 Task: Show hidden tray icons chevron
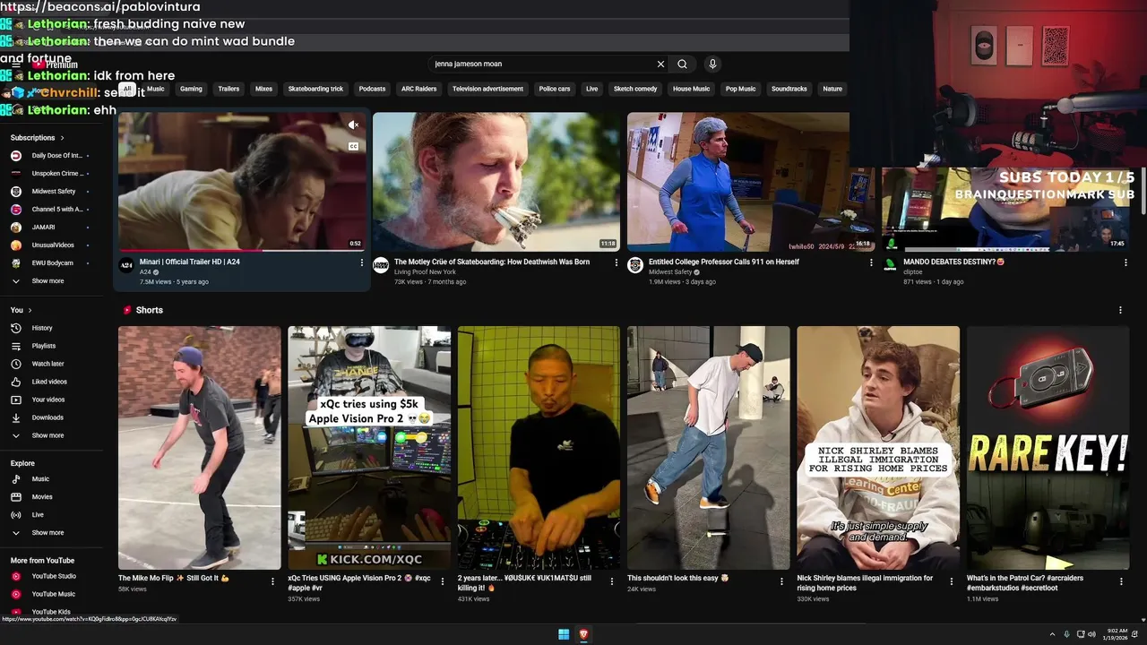coord(1052,634)
